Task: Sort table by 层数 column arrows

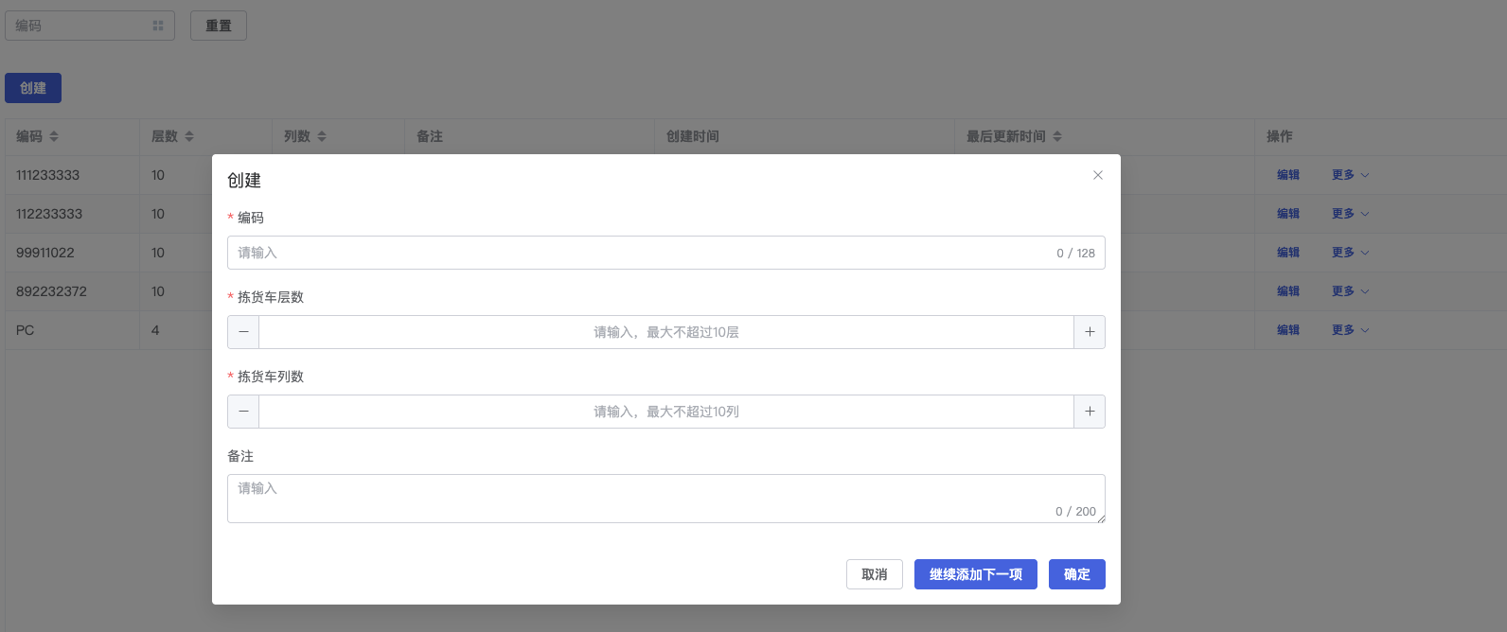Action: (189, 136)
